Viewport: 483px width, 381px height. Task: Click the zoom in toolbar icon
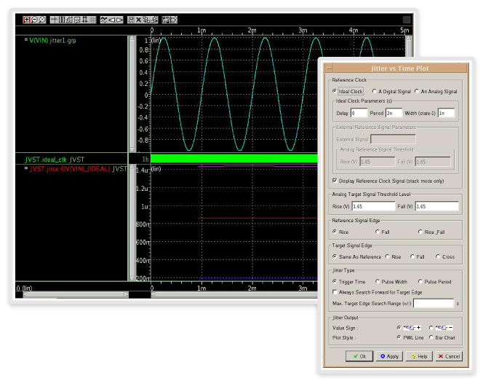pos(26,20)
